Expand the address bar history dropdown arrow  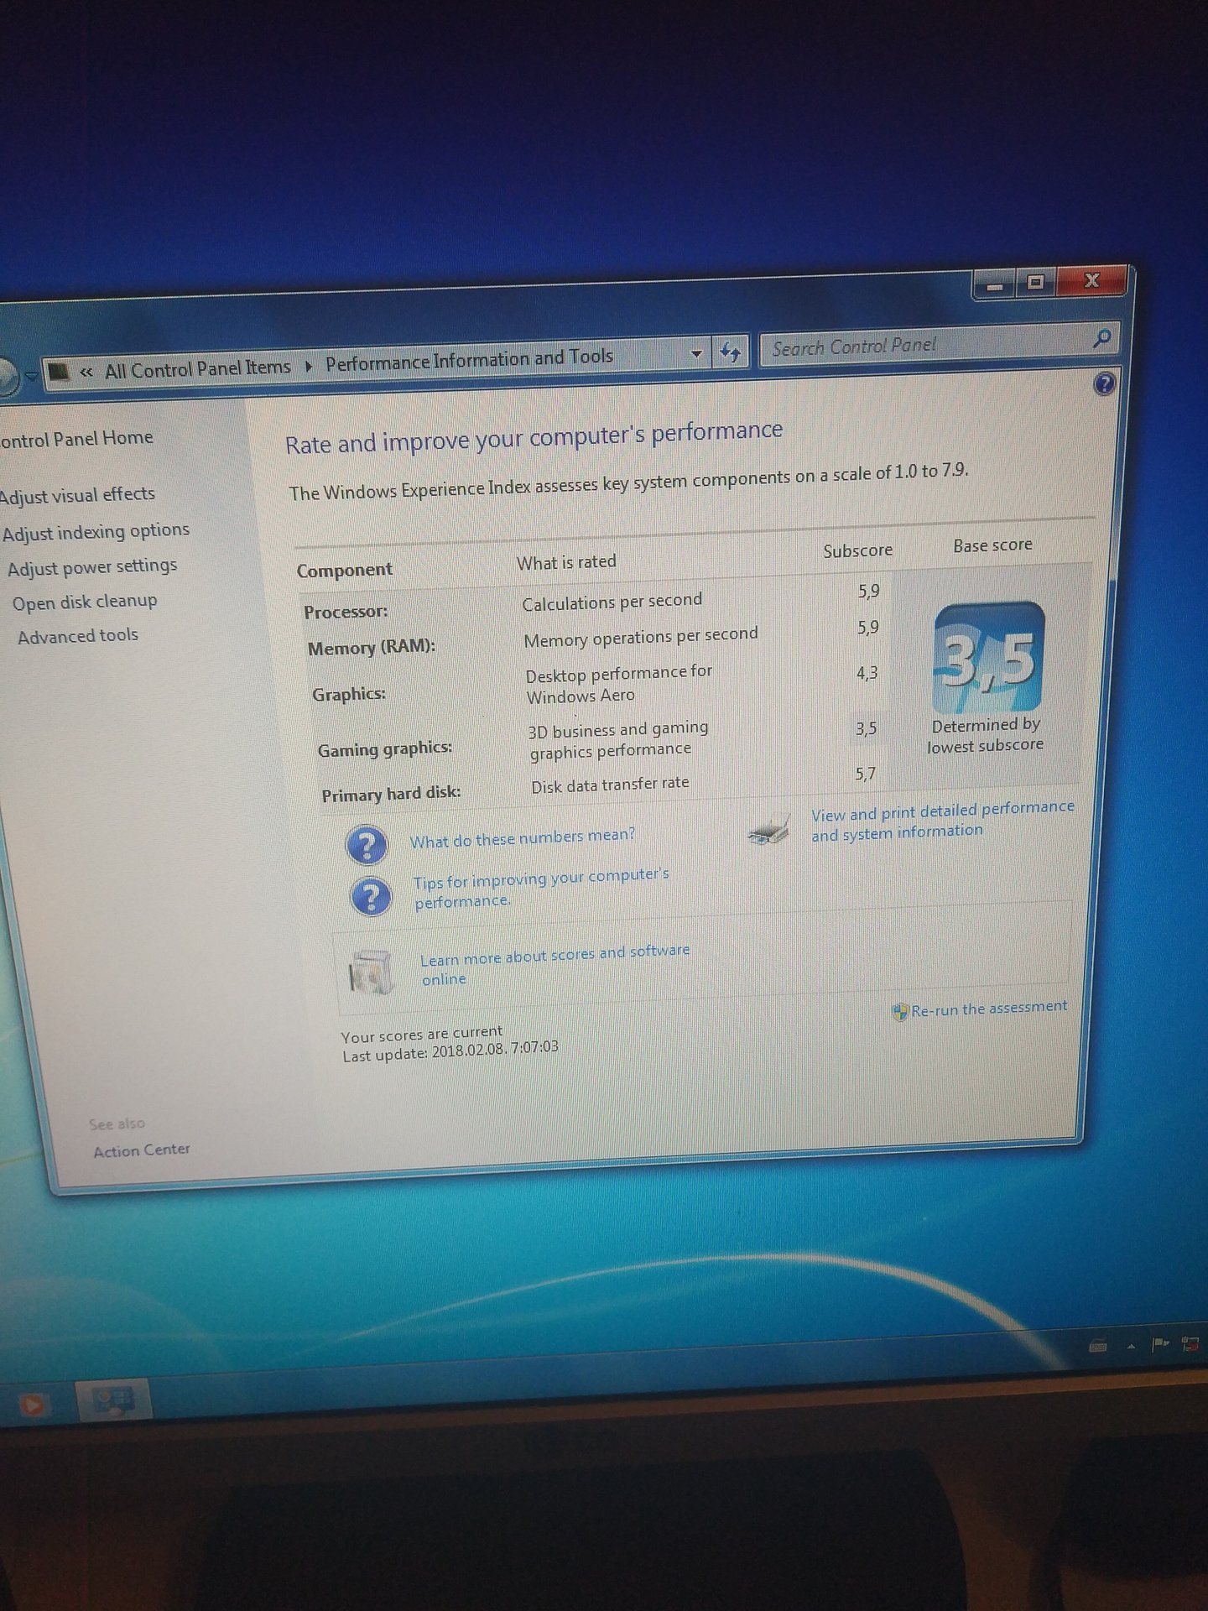695,354
